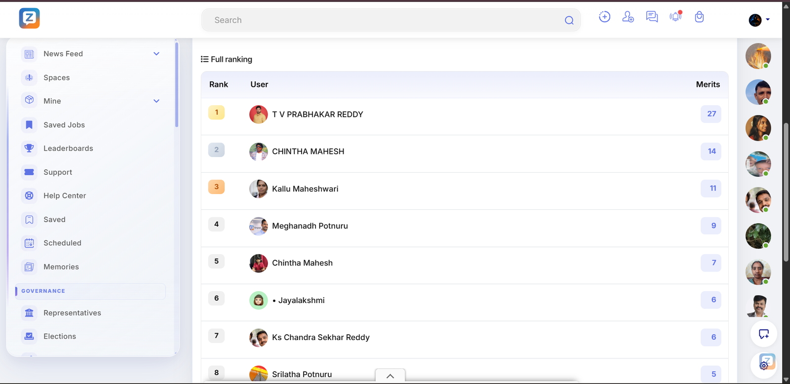Viewport: 790px width, 384px height.
Task: Open Leaderboards in the sidebar
Action: click(68, 149)
